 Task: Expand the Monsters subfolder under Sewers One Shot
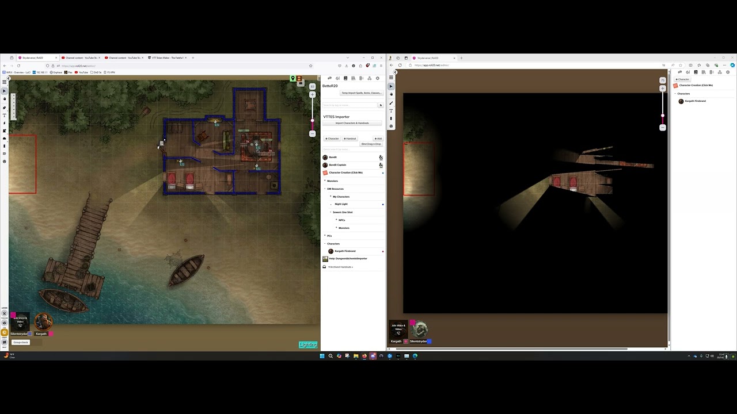tap(343, 228)
